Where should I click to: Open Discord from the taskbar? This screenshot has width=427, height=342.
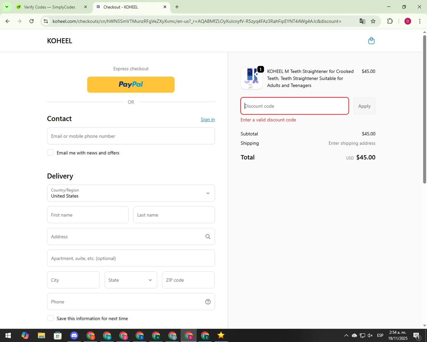(x=74, y=335)
